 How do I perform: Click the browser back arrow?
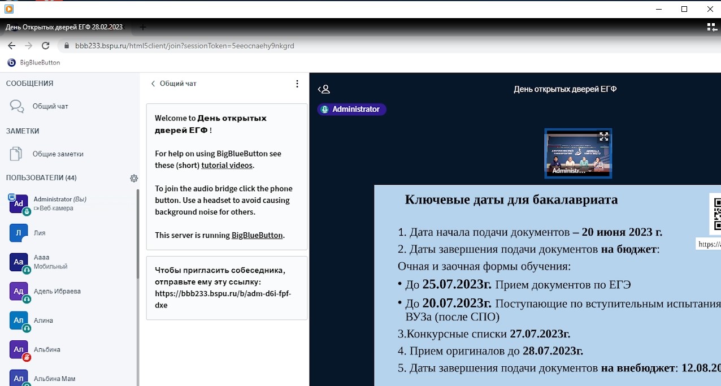point(12,46)
